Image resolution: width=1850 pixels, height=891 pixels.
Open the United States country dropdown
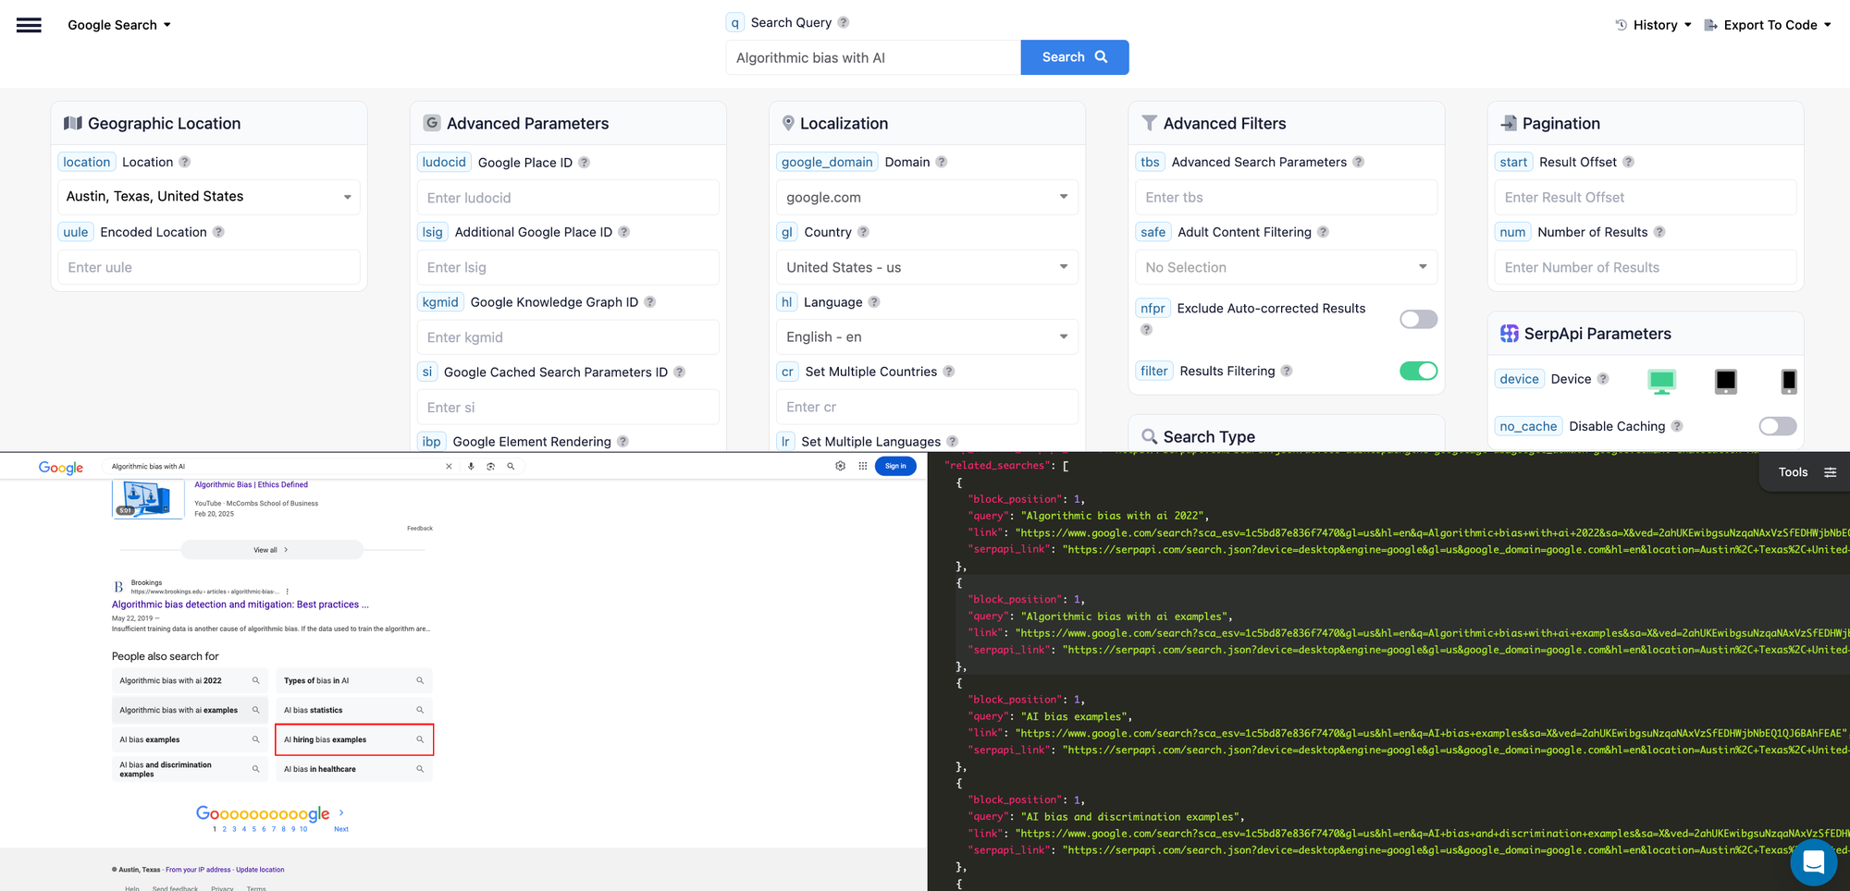pyautogui.click(x=927, y=267)
